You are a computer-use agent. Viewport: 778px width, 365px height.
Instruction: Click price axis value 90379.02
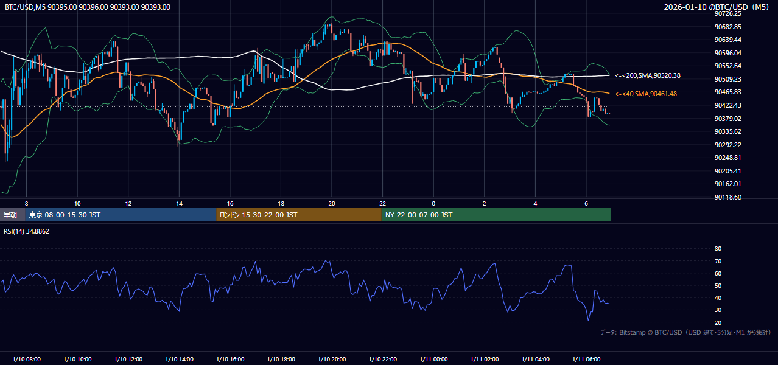click(x=727, y=119)
